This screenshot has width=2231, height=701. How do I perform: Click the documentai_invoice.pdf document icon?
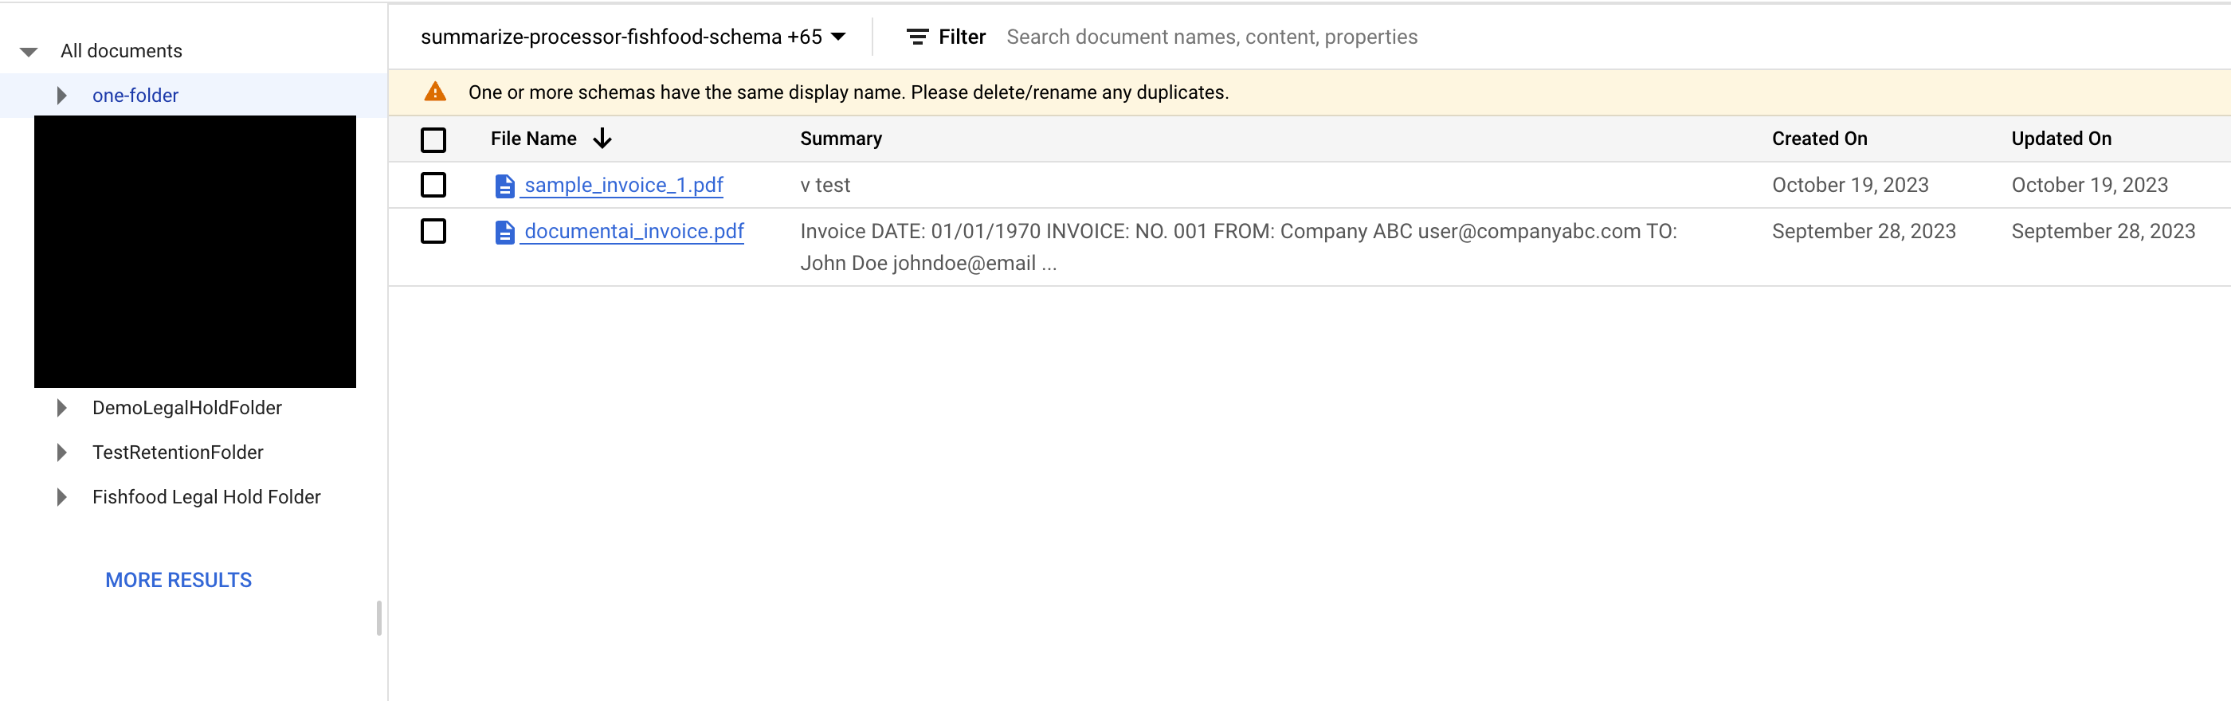[x=505, y=232]
